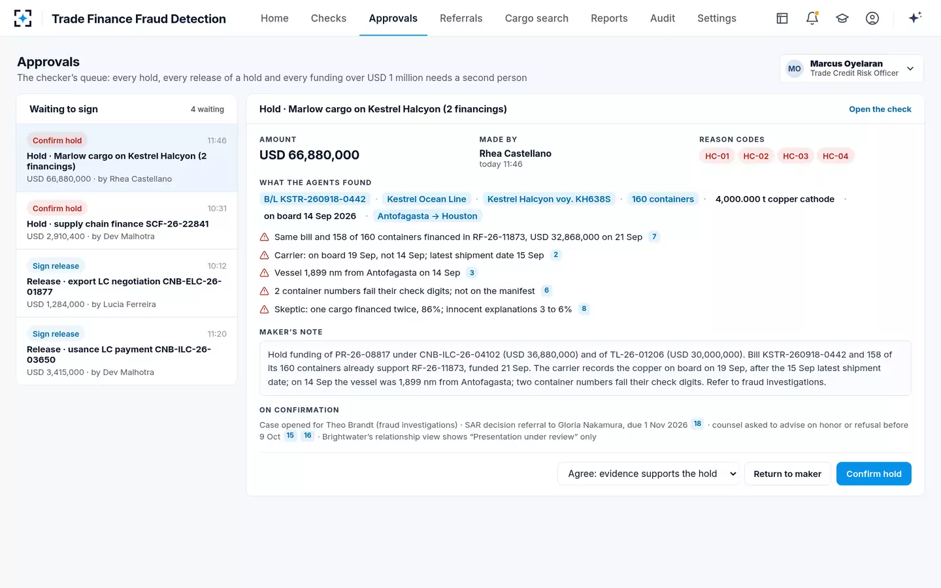Open the B/L KSTR-260918-0442 chip

[315, 199]
